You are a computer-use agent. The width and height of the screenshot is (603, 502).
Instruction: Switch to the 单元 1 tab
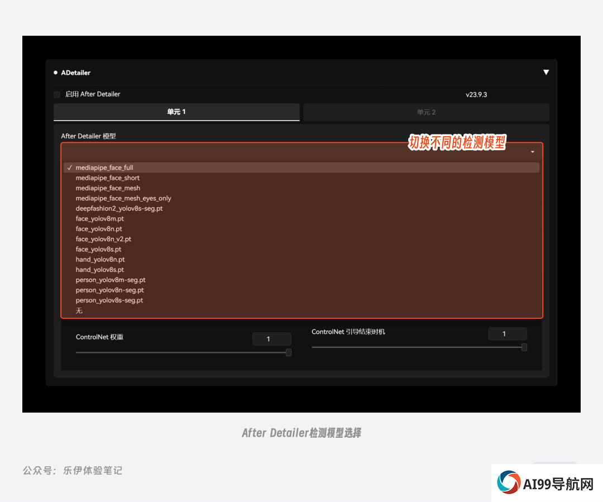(176, 112)
